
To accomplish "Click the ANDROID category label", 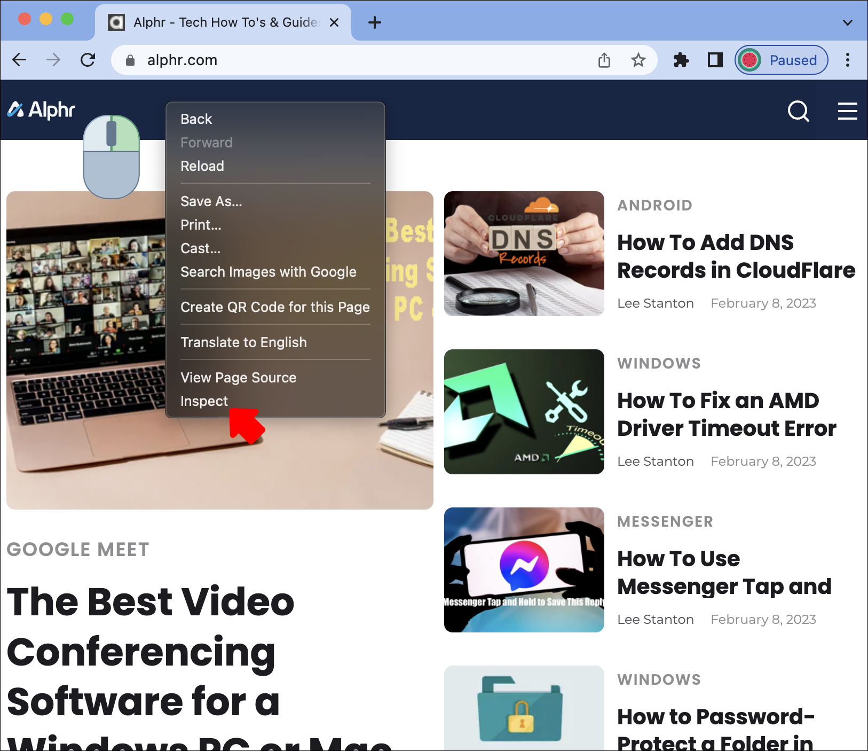I will [655, 206].
